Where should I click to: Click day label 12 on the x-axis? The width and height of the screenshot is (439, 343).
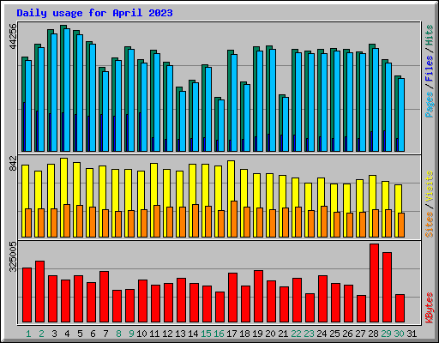[167, 334]
